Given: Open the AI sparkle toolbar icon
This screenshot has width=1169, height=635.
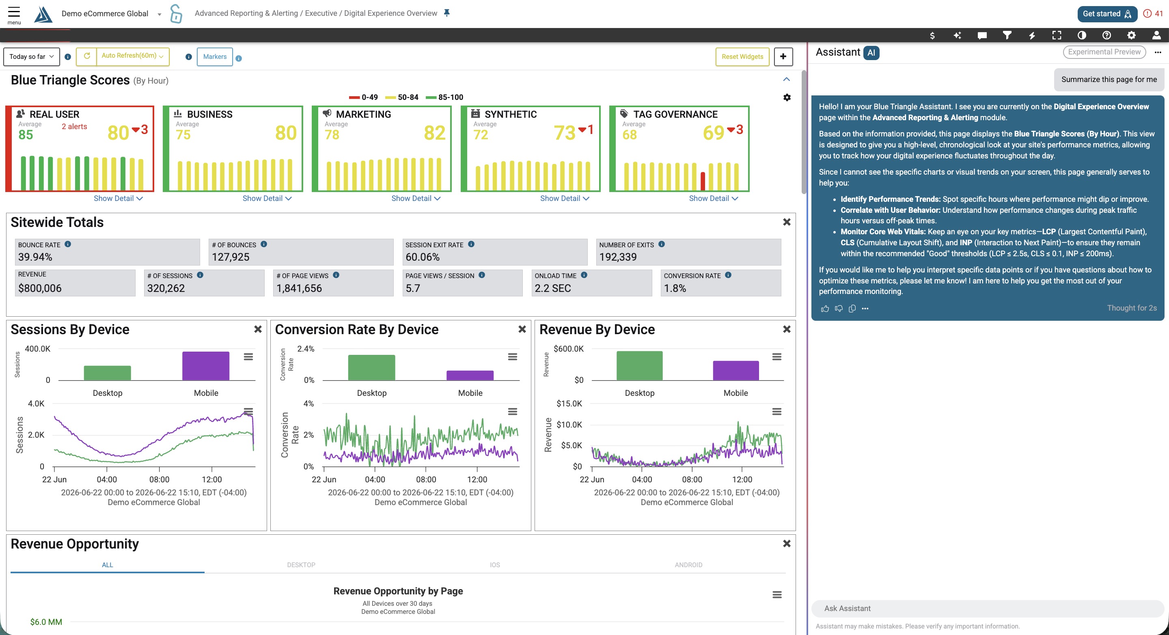Looking at the screenshot, I should tap(957, 35).
